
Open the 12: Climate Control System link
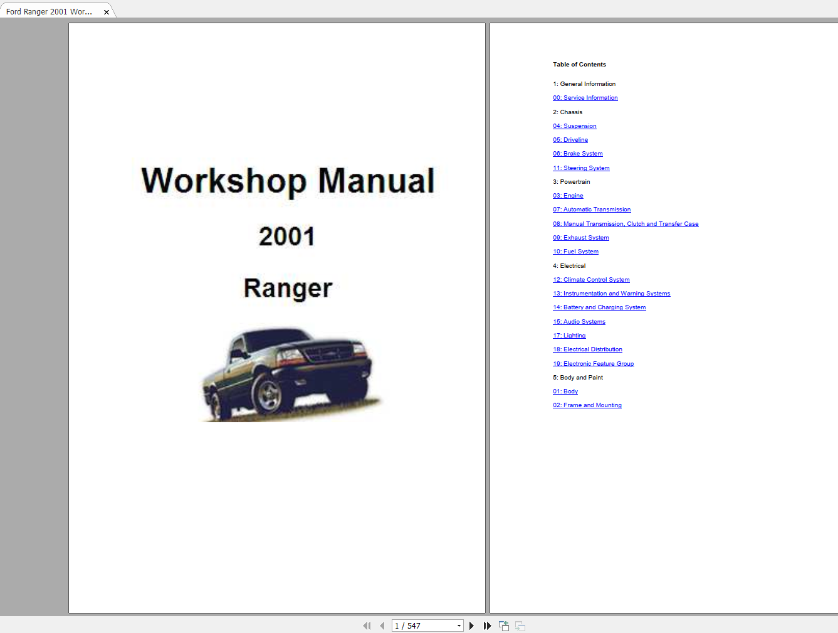(591, 280)
